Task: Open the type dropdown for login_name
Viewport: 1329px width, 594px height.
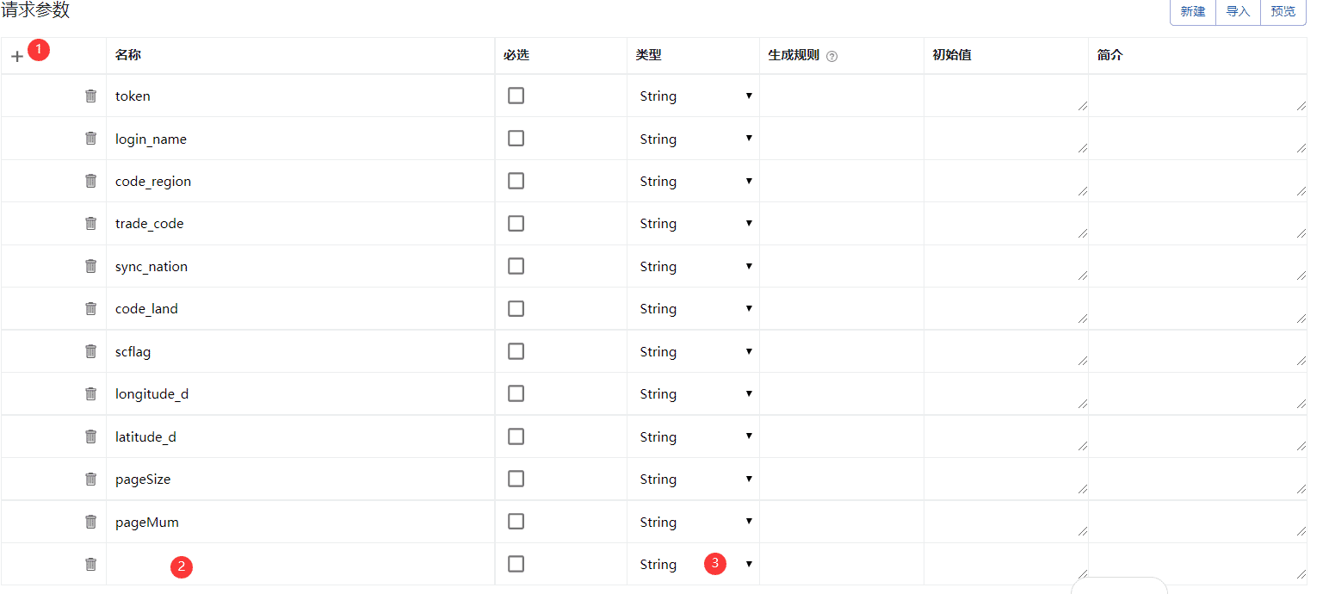Action: (695, 139)
